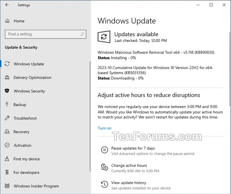Go back using the Settings back arrow
This screenshot has width=231, height=194.
(7, 5)
